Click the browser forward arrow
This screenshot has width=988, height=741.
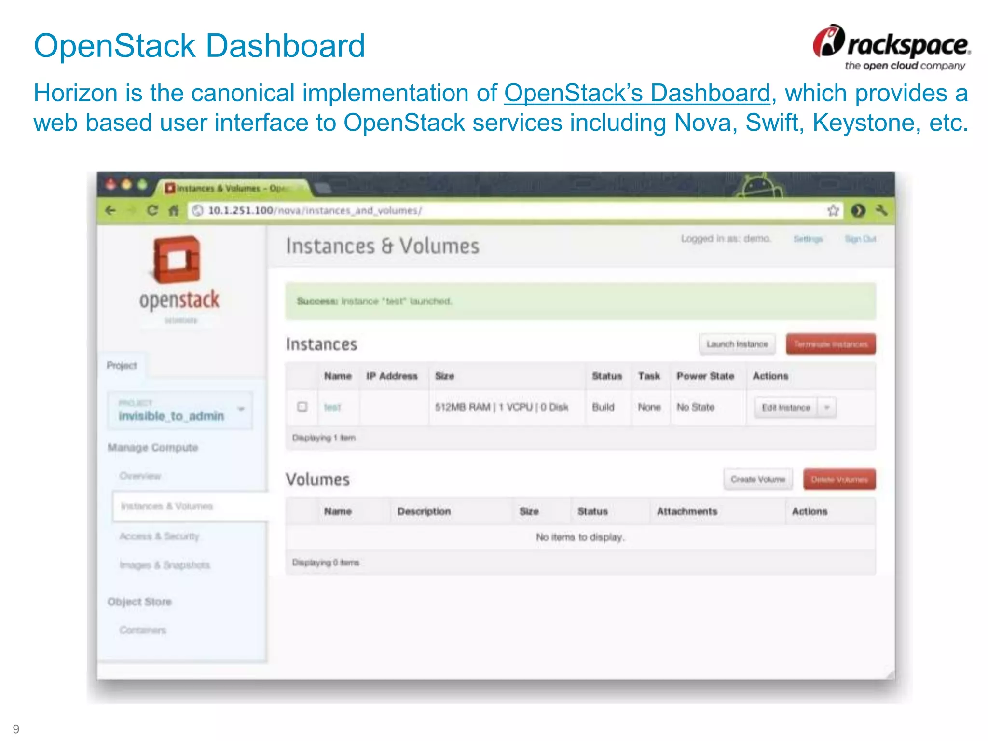132,210
